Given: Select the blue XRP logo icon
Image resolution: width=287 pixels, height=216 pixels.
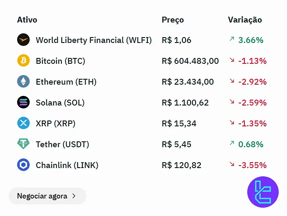Looking at the screenshot, I should 23,123.
